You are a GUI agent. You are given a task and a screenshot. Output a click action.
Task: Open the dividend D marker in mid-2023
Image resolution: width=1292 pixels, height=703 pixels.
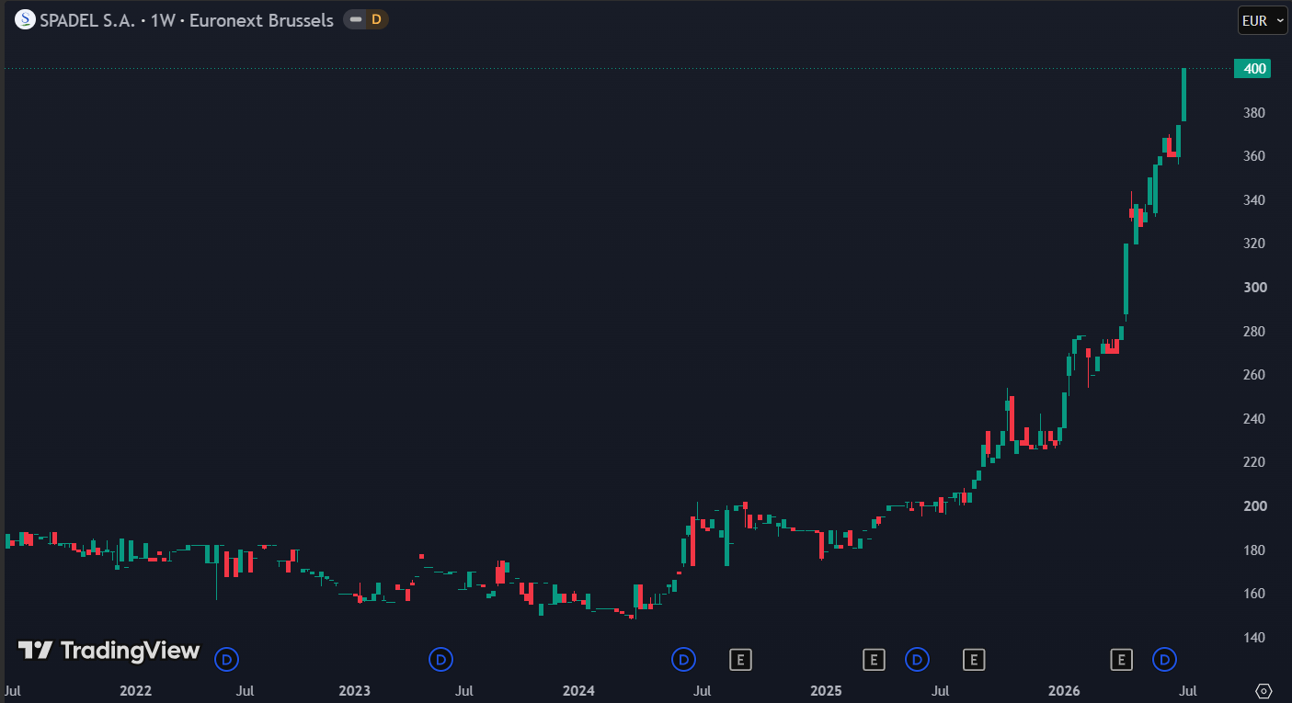coord(441,659)
